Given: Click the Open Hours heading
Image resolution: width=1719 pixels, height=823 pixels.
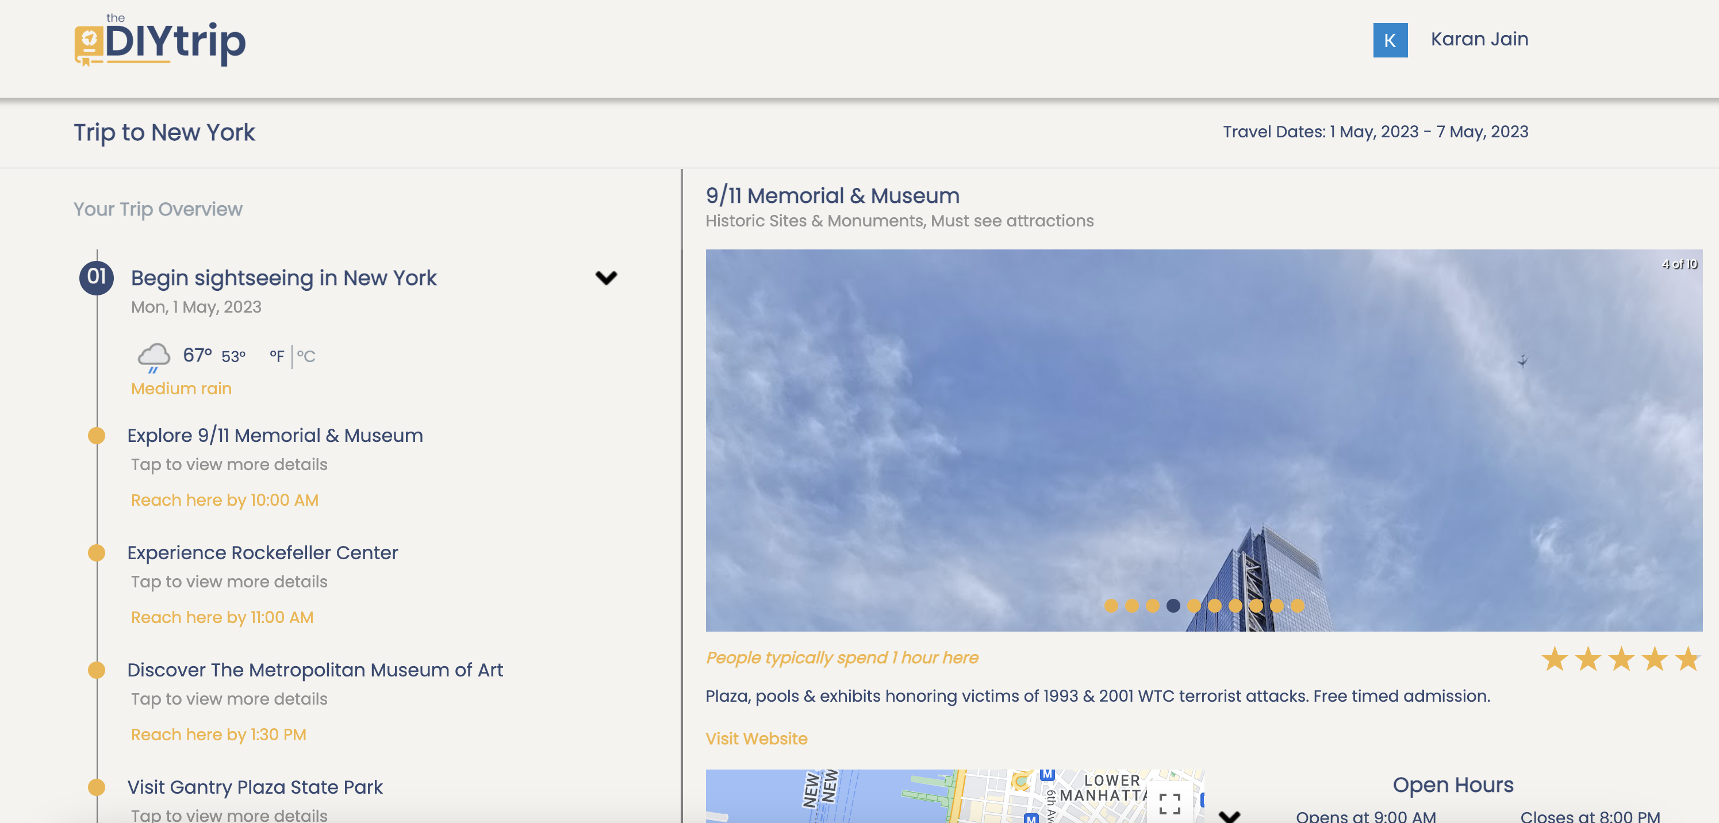Looking at the screenshot, I should [1453, 785].
